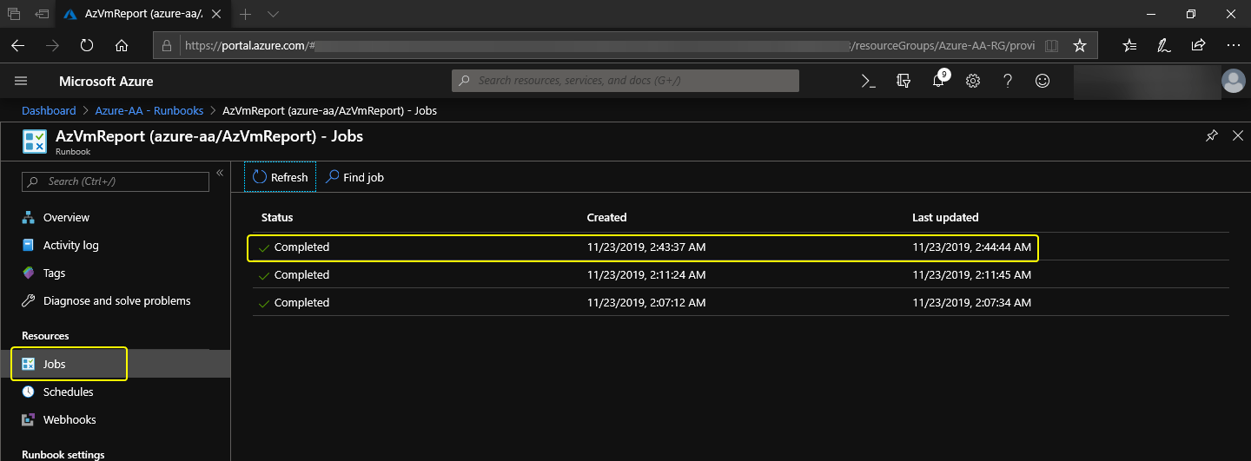Open the Azure-AA - Runbooks breadcrumb
This screenshot has height=461, width=1251.
(149, 110)
